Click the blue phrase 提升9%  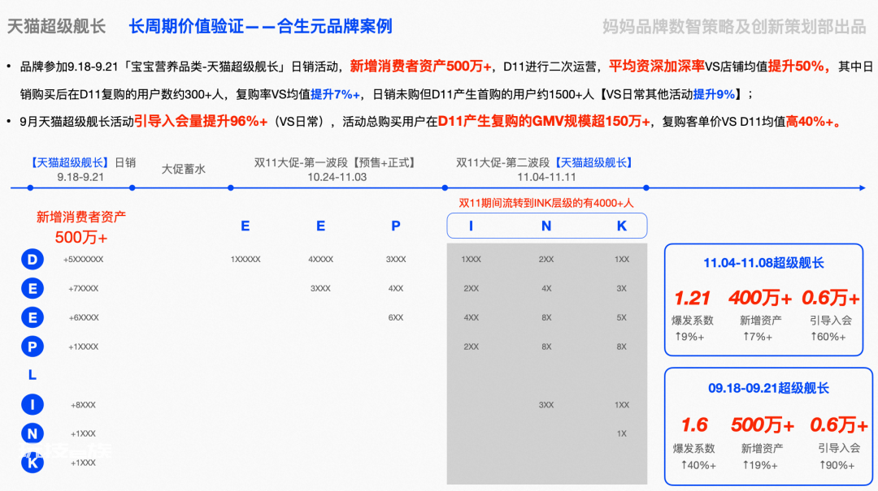(714, 94)
